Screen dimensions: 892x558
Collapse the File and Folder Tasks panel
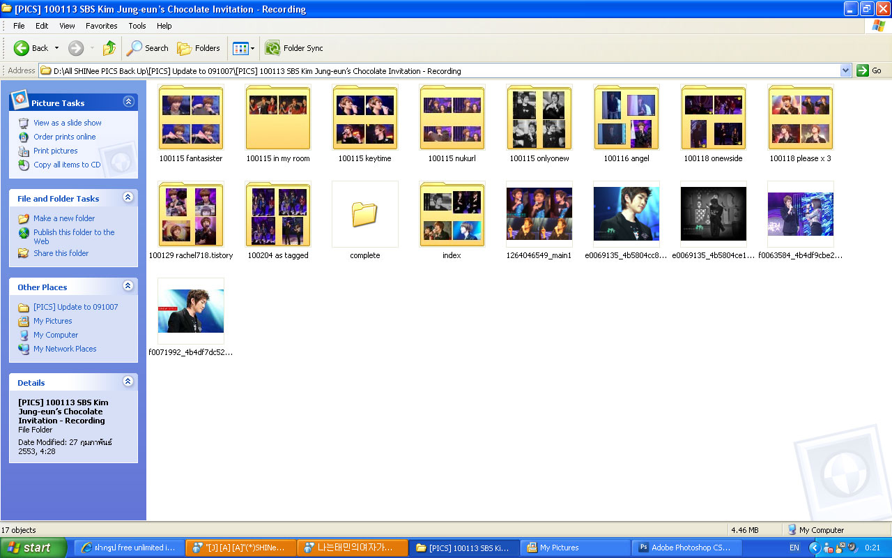[x=128, y=197]
